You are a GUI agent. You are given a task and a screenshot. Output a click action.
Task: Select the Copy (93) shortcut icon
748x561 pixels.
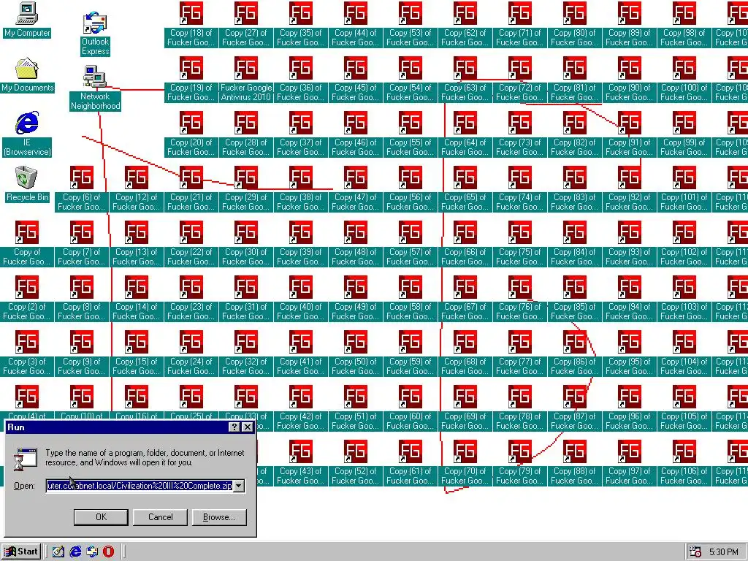629,244
